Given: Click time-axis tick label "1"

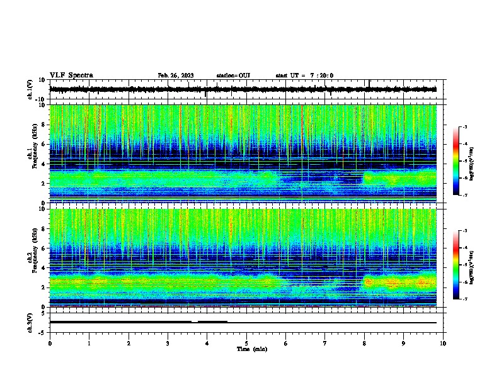Looking at the screenshot, I should (89, 343).
